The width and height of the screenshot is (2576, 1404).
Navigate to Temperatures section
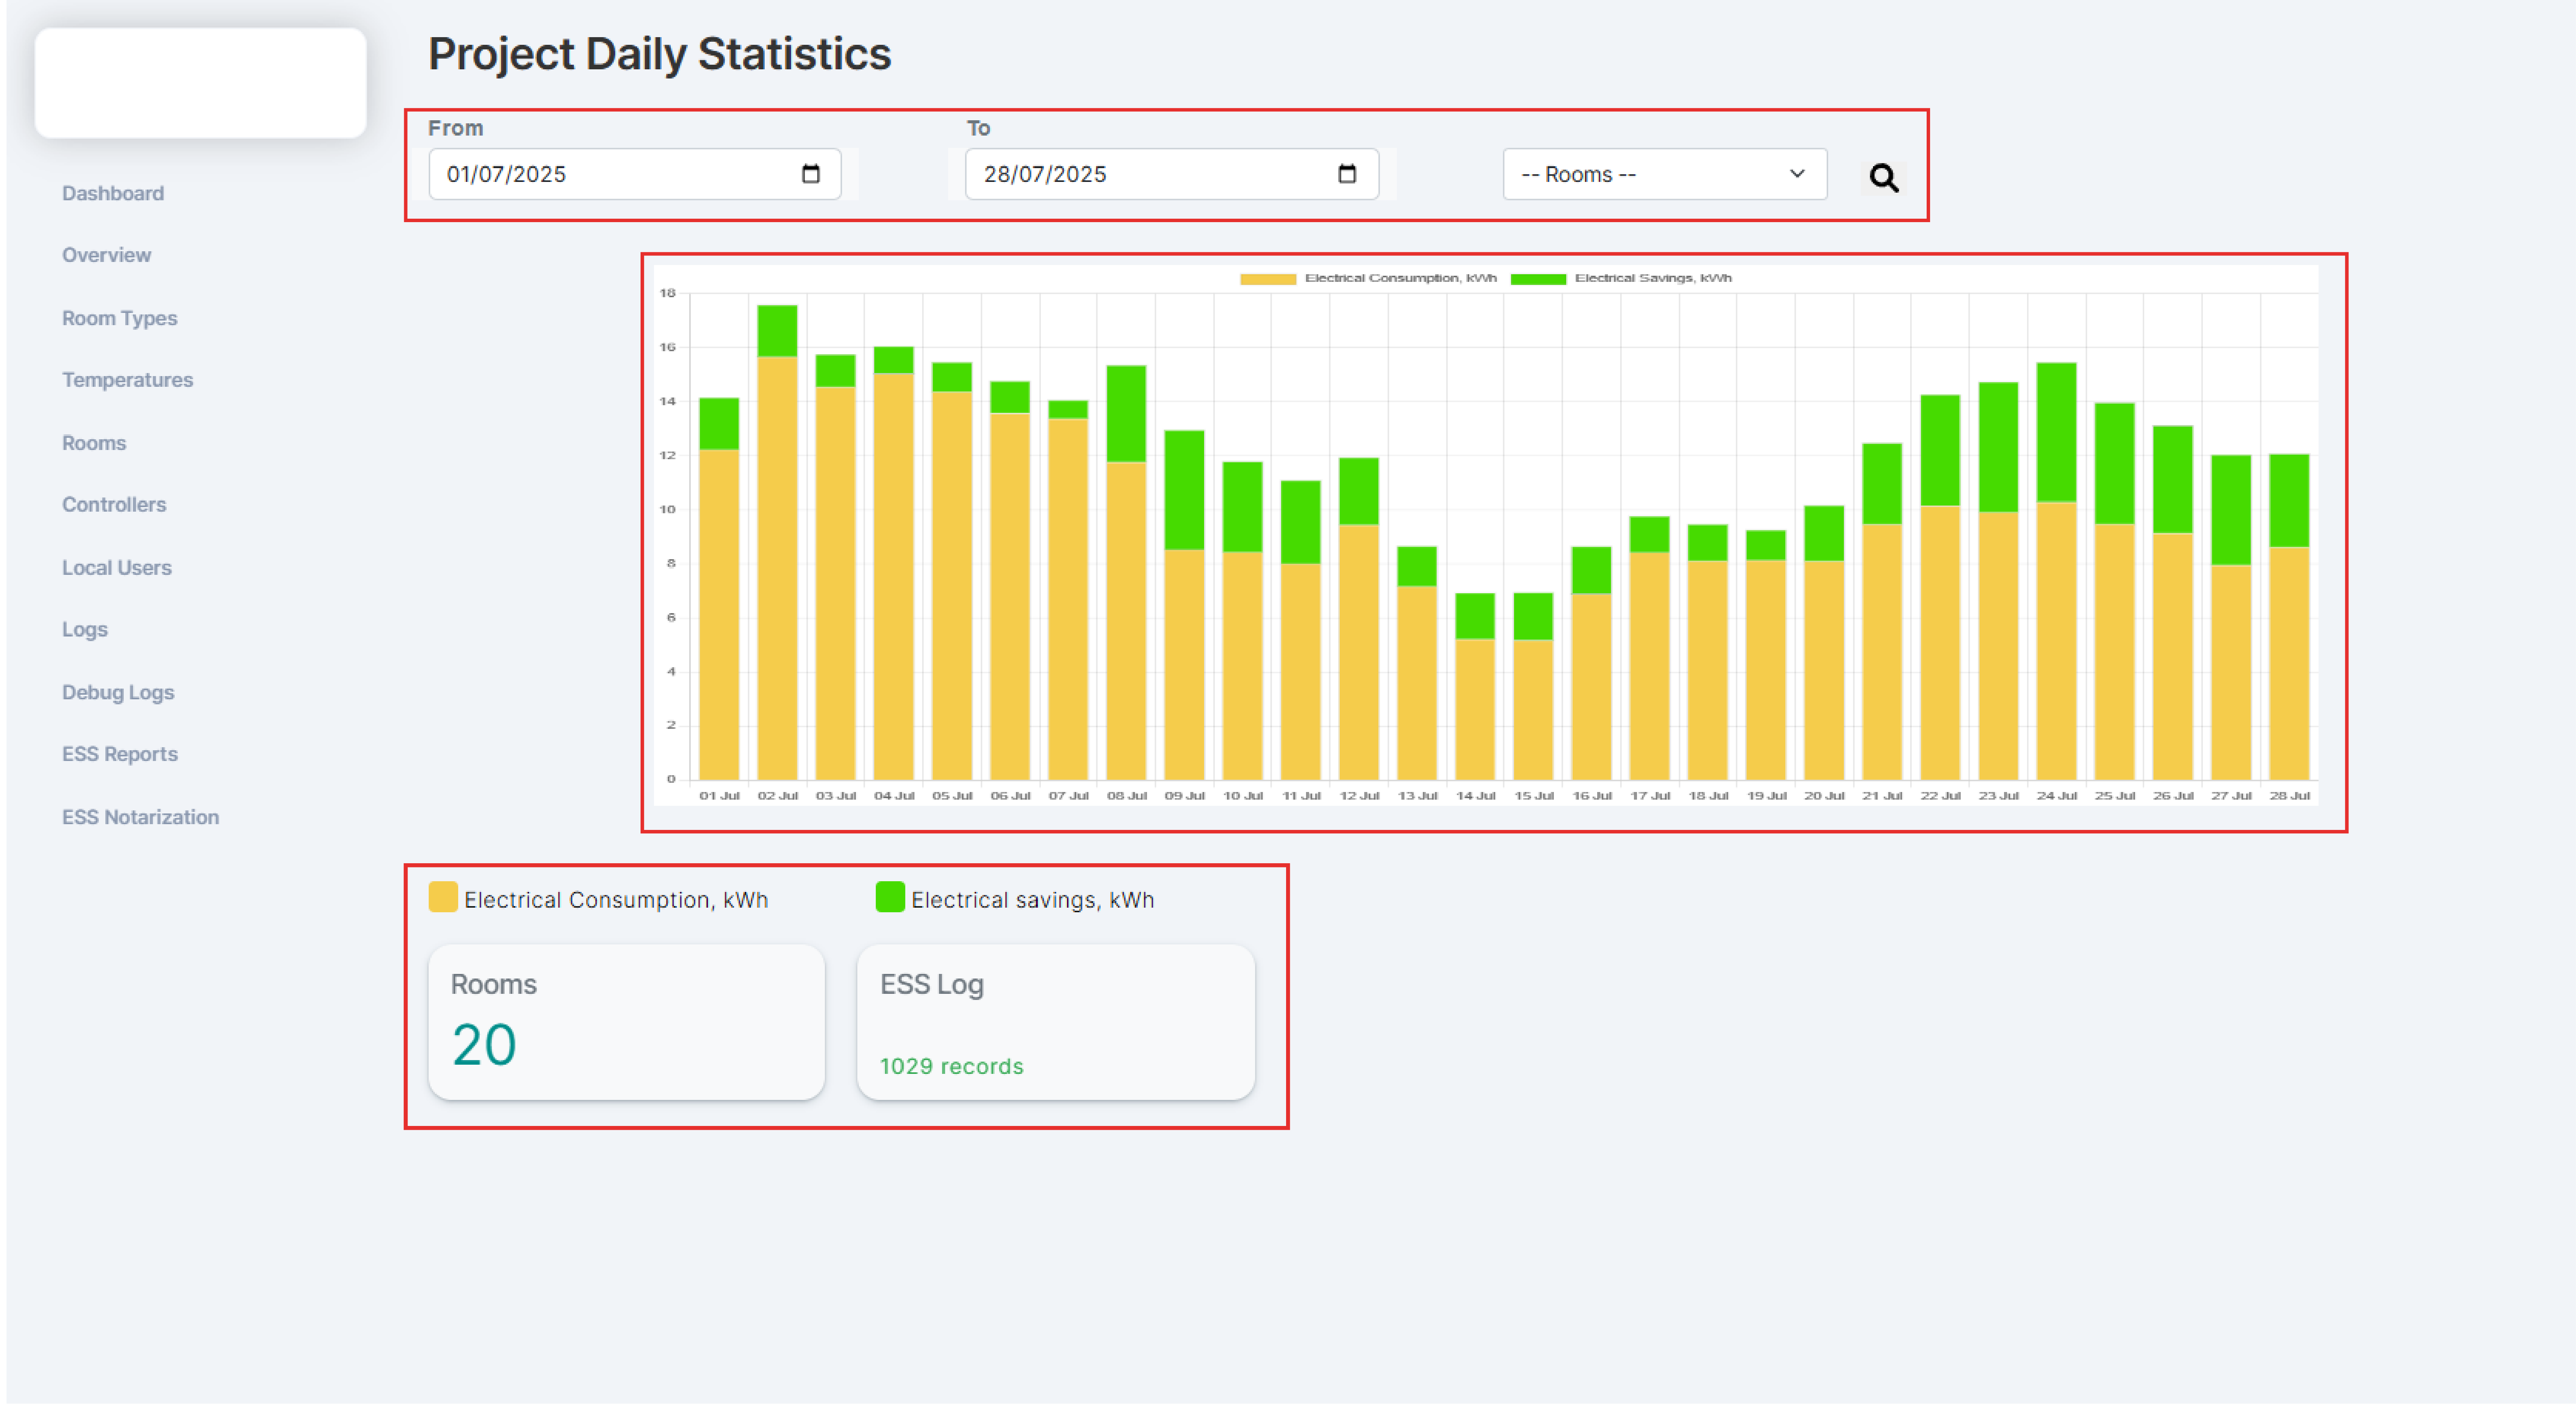point(127,380)
